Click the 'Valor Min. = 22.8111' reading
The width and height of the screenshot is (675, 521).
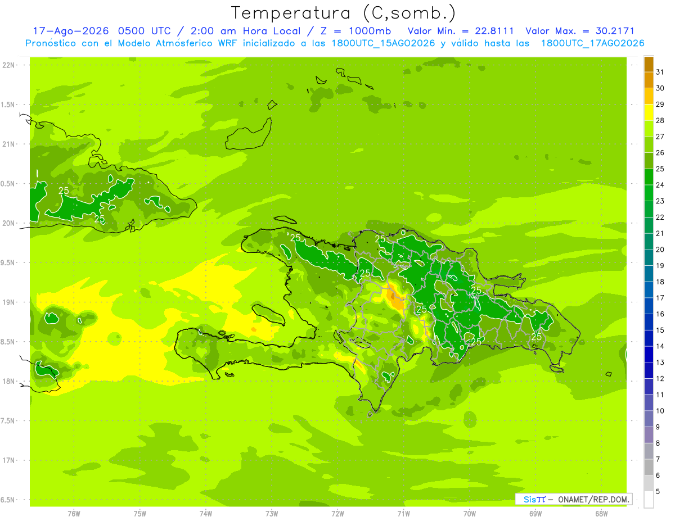pos(461,31)
